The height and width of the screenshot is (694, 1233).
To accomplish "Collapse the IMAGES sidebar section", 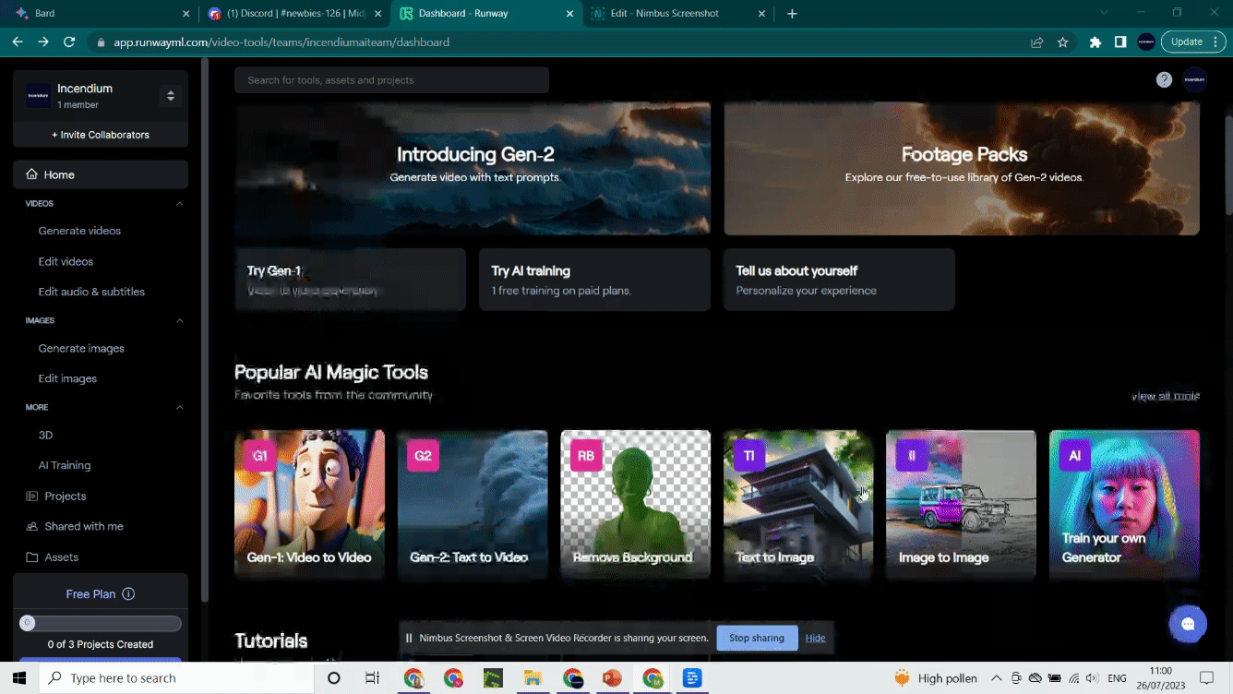I will coord(180,321).
